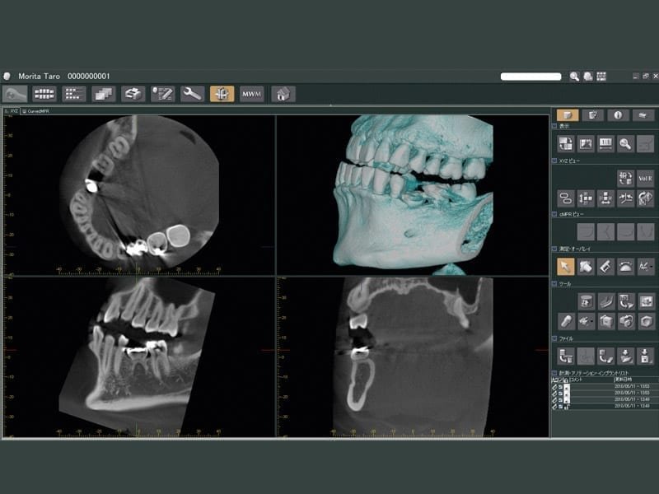Screen dimensions: 659x494
Task: Click the MWM toolbar button
Action: point(252,94)
